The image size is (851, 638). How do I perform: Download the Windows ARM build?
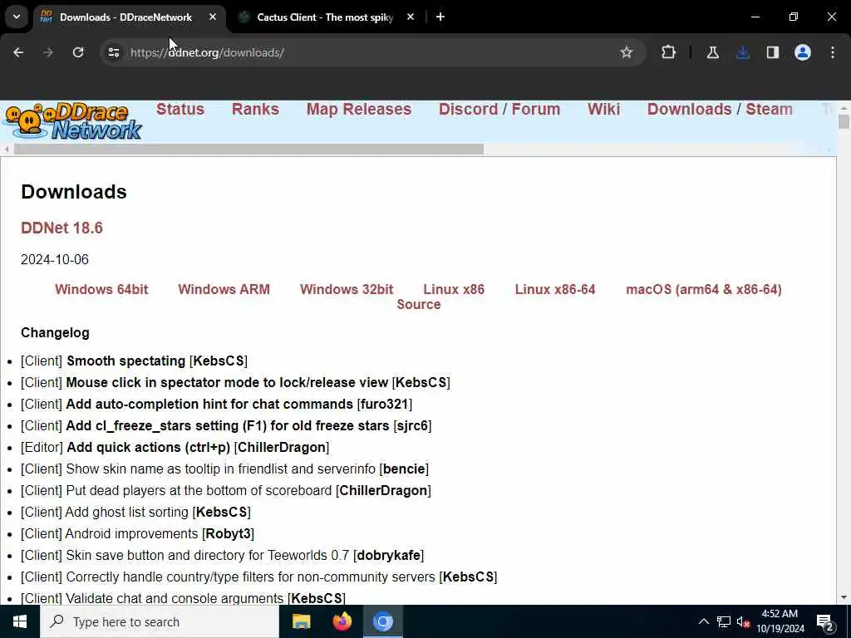224,289
